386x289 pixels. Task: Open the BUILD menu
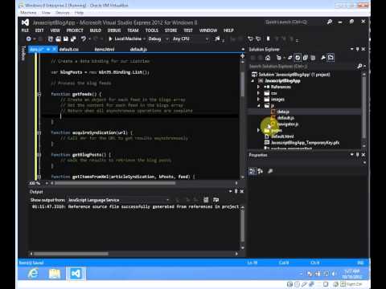(x=96, y=31)
